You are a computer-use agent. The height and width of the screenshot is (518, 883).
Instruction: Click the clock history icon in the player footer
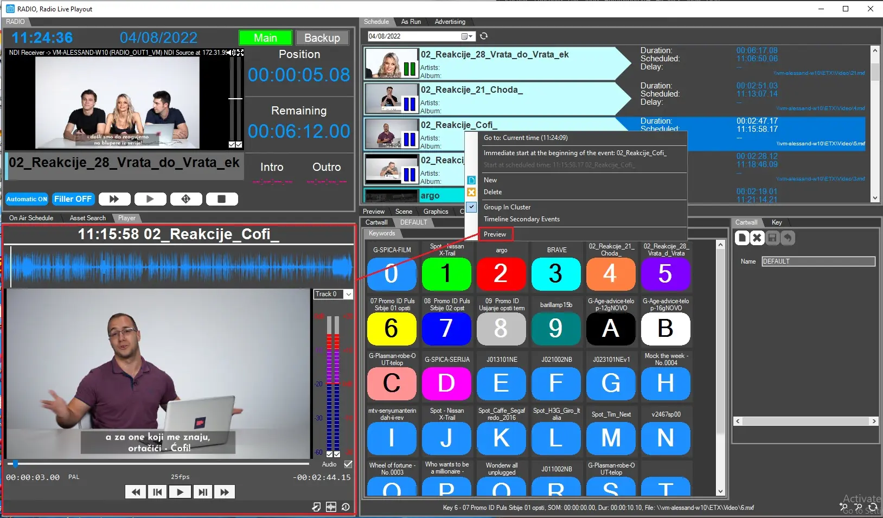345,507
